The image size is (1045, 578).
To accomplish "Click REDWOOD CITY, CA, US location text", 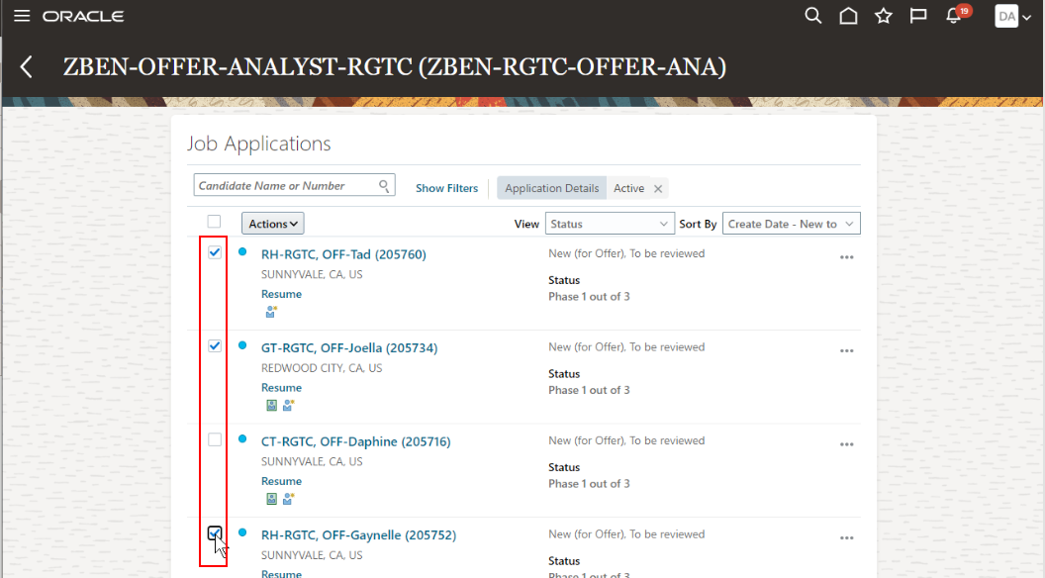I will pyautogui.click(x=322, y=368).
